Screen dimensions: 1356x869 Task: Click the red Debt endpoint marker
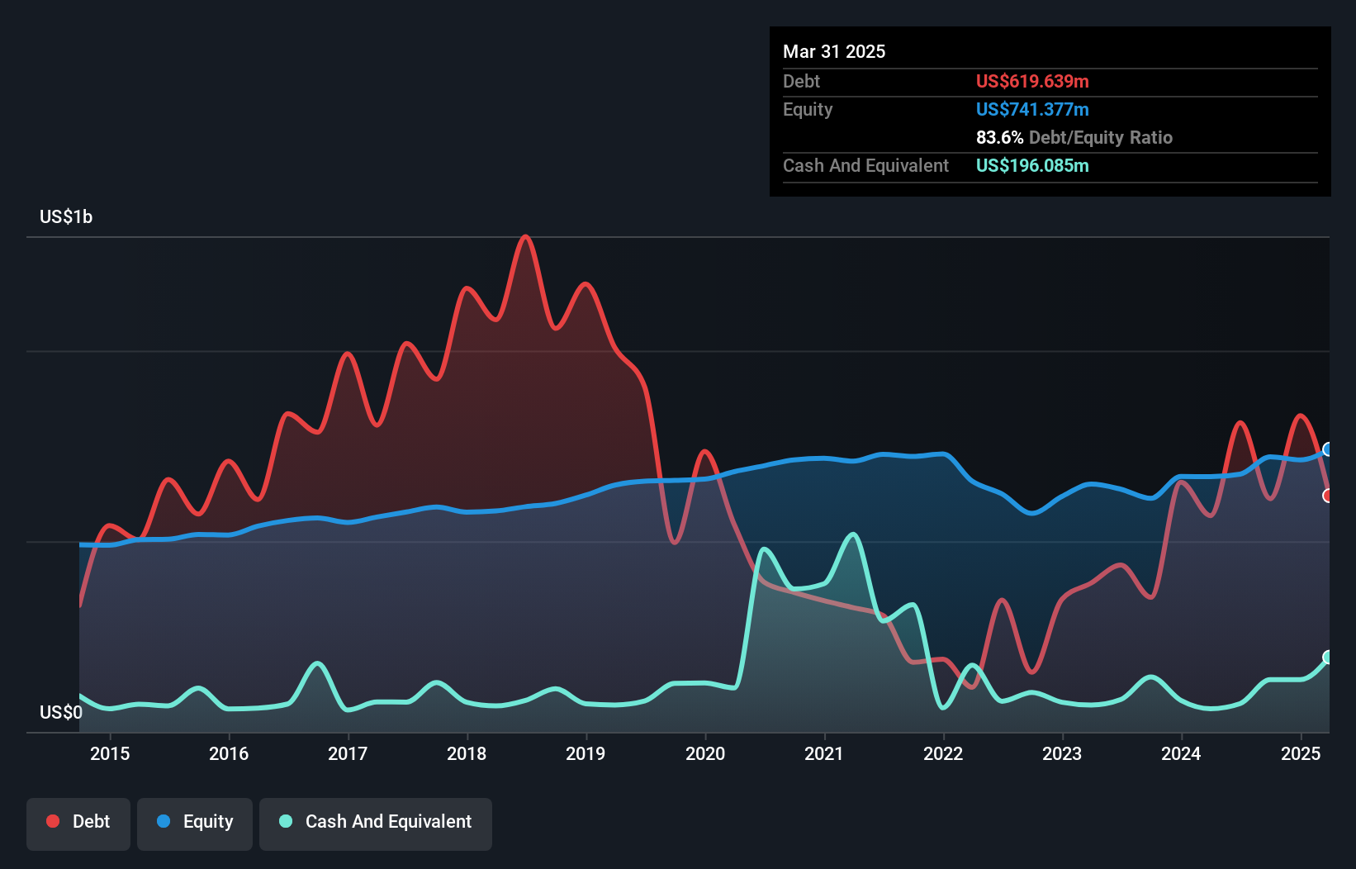click(x=1328, y=496)
